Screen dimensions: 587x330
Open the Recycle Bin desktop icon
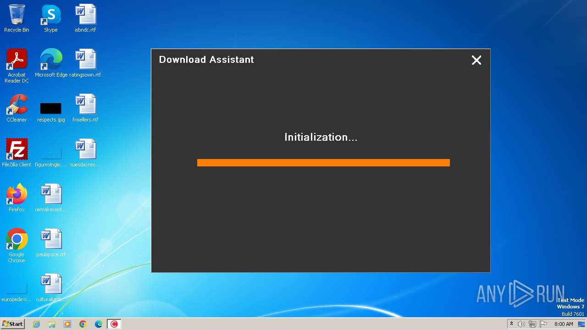[17, 18]
